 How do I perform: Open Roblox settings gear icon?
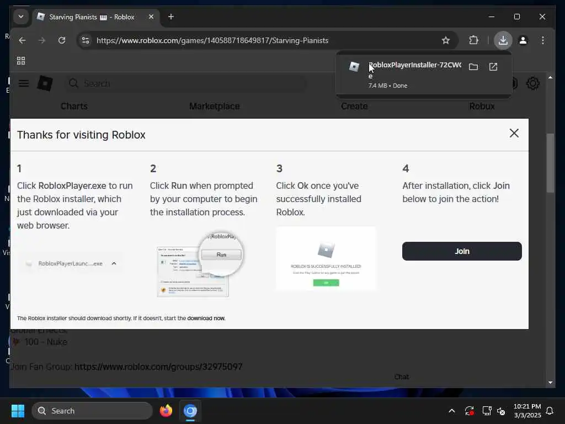[x=533, y=83]
